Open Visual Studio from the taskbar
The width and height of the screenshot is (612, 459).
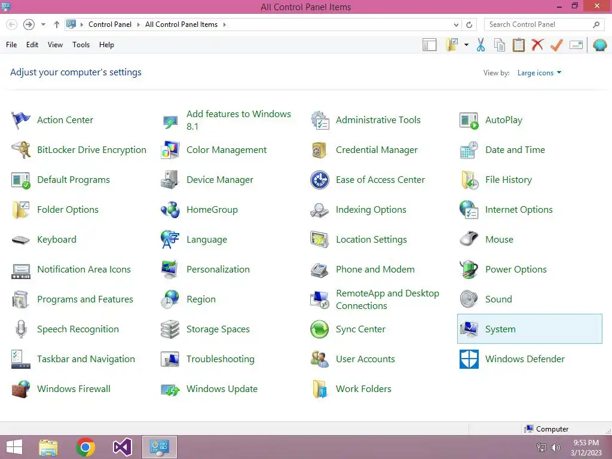pyautogui.click(x=122, y=447)
